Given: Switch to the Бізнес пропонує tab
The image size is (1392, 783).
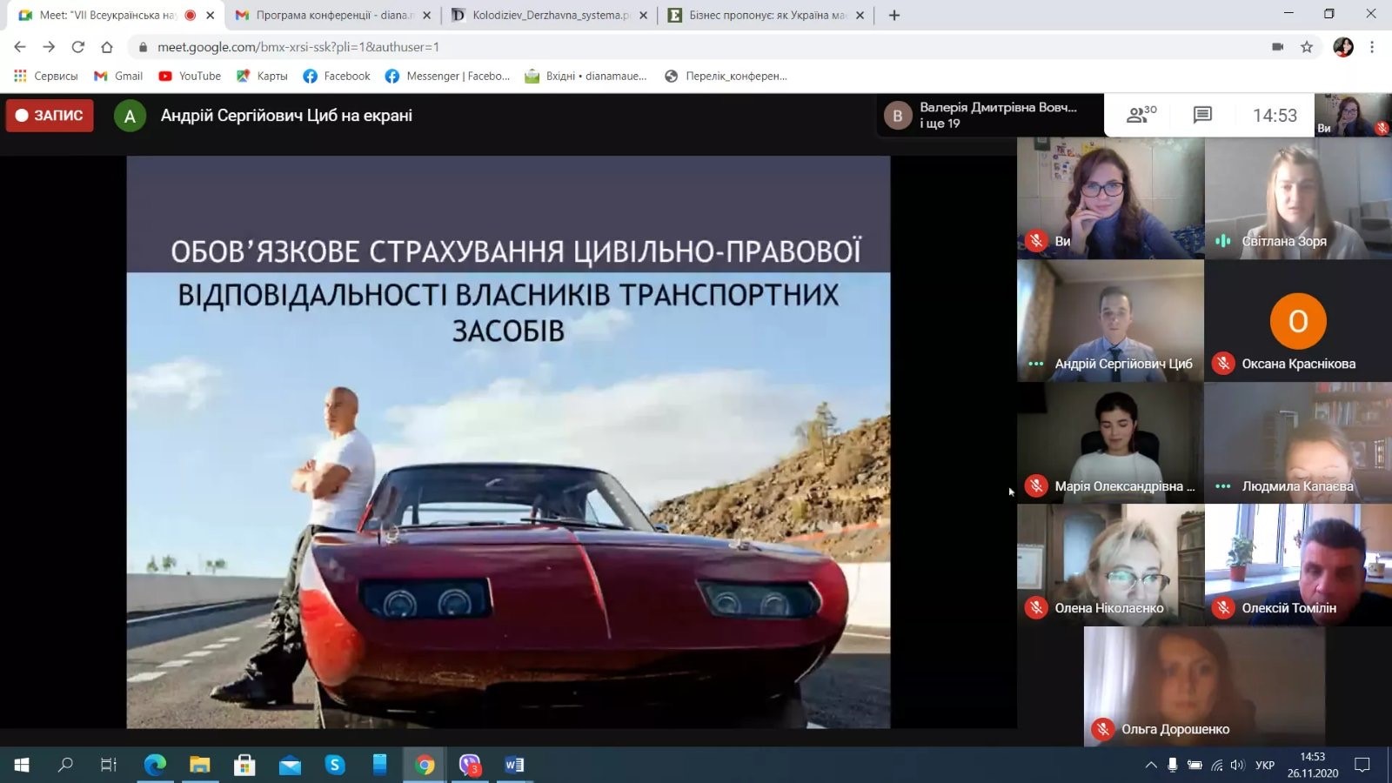Looking at the screenshot, I should pyautogui.click(x=766, y=15).
